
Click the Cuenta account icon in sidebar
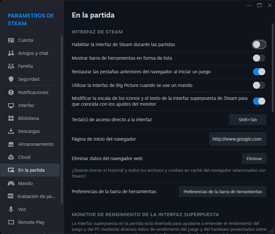coord(11,40)
